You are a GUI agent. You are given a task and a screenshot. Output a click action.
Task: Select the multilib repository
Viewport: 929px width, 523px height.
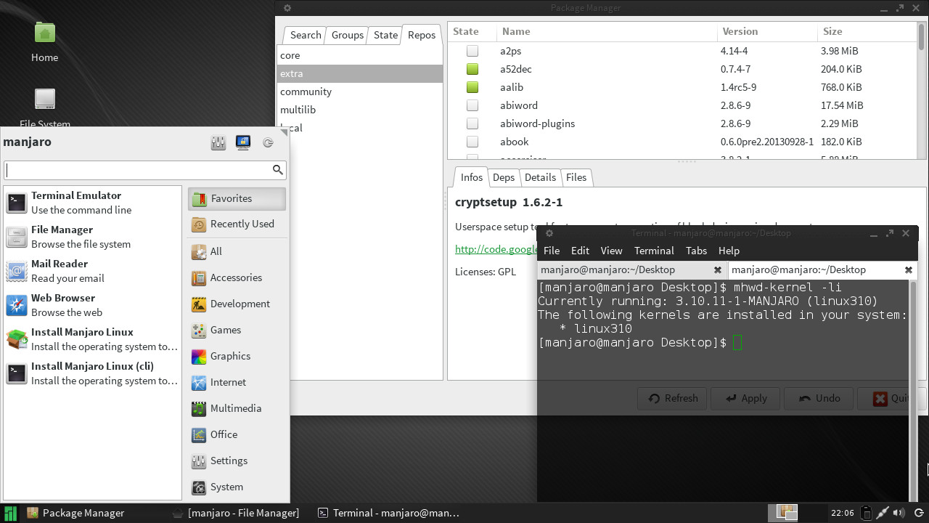(x=360, y=110)
